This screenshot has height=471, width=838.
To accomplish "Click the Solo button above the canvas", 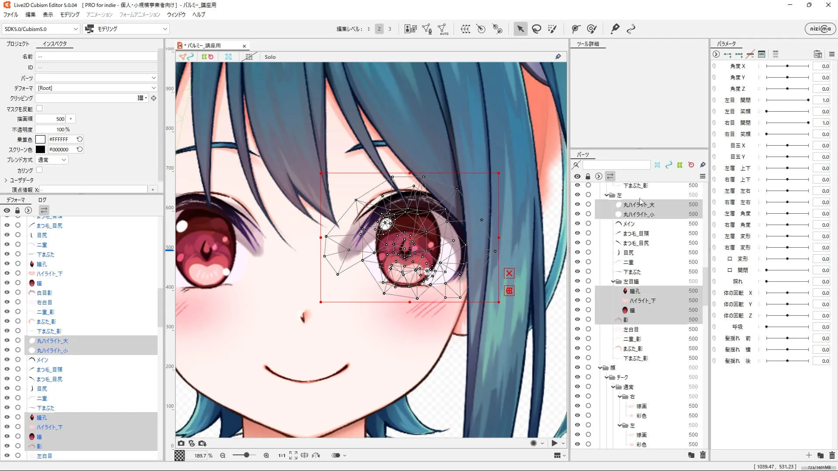I will coord(270,57).
